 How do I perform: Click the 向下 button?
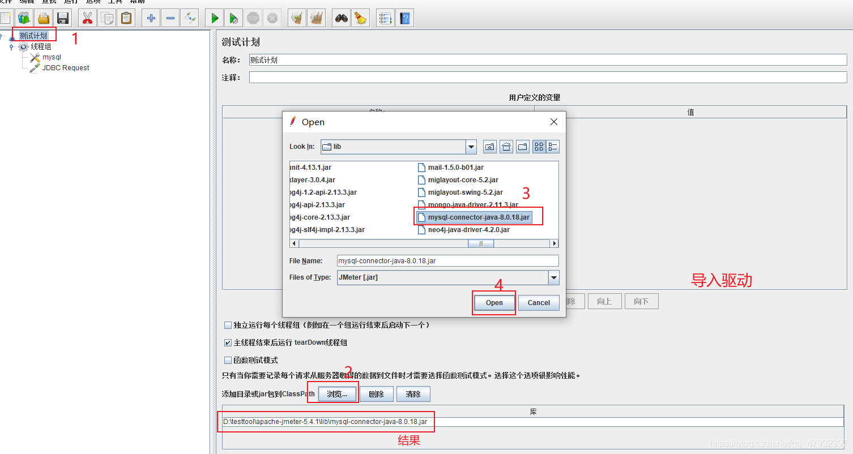pyautogui.click(x=641, y=301)
